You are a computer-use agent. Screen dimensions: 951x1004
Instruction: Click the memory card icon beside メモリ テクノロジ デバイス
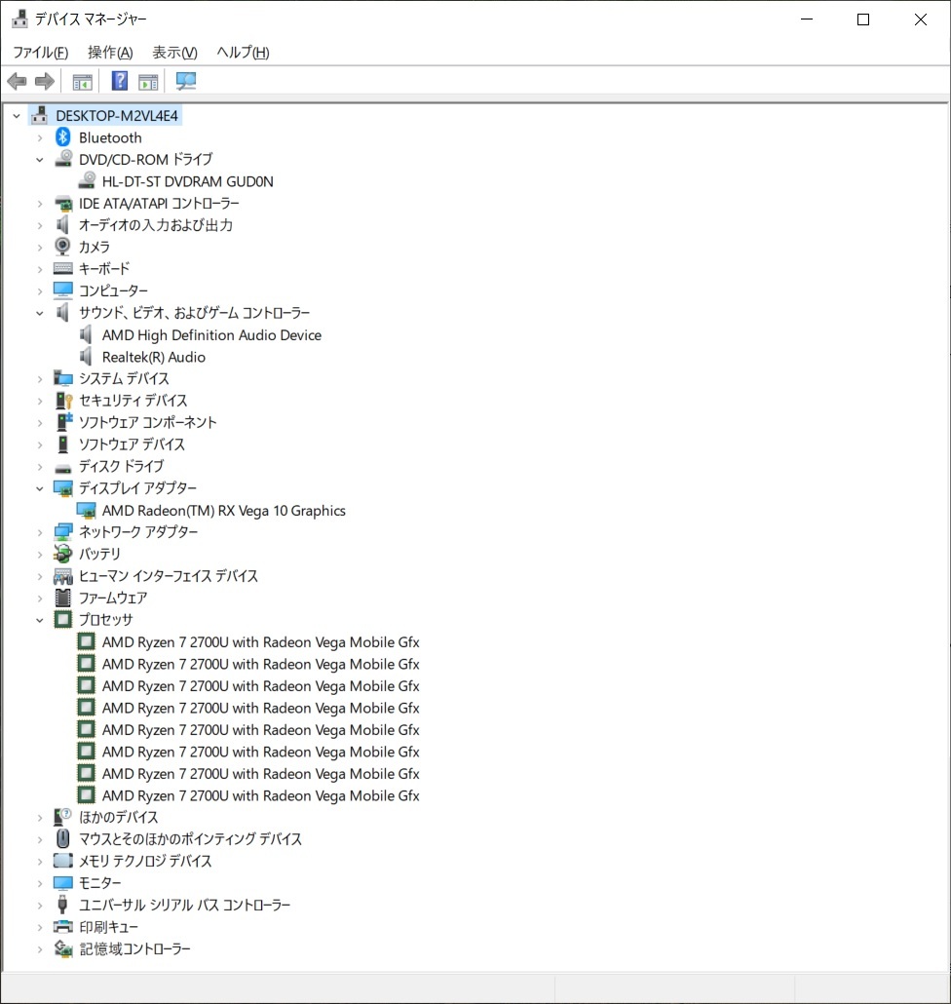pyautogui.click(x=62, y=861)
